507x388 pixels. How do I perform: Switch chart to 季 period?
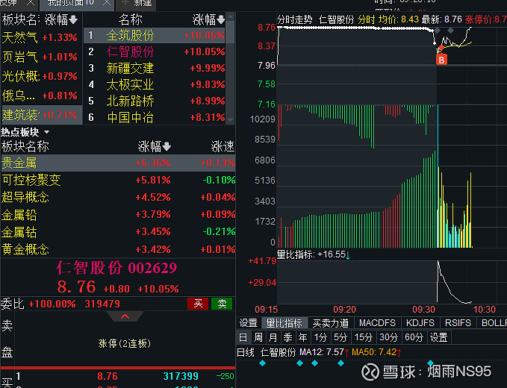(x=287, y=337)
